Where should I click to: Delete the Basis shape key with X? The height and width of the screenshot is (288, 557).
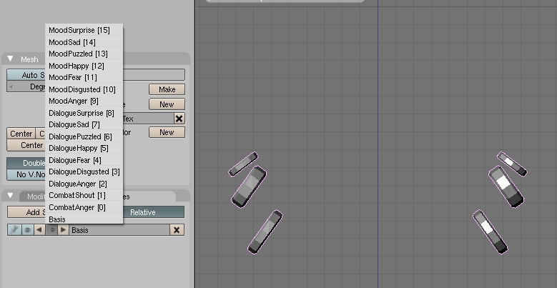tap(177, 230)
